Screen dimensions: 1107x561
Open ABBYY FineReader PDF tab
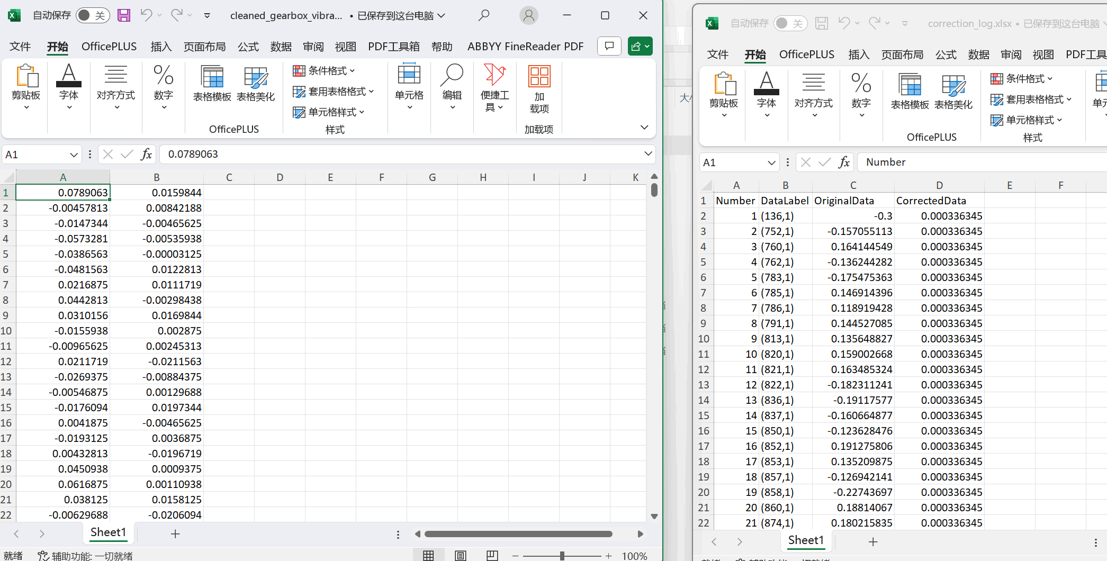[x=525, y=47]
